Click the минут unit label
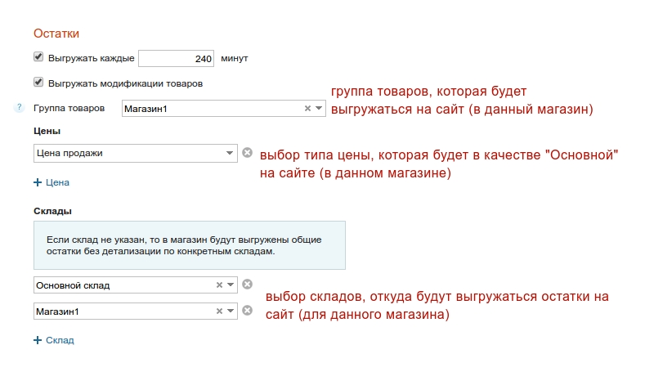Viewport: 645px width, 372px height. click(235, 58)
